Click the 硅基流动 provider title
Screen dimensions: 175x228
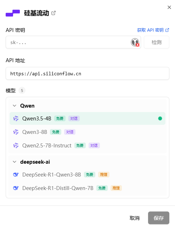[x=36, y=13]
